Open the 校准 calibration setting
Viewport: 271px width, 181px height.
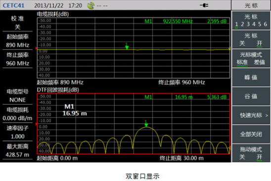click(17, 23)
